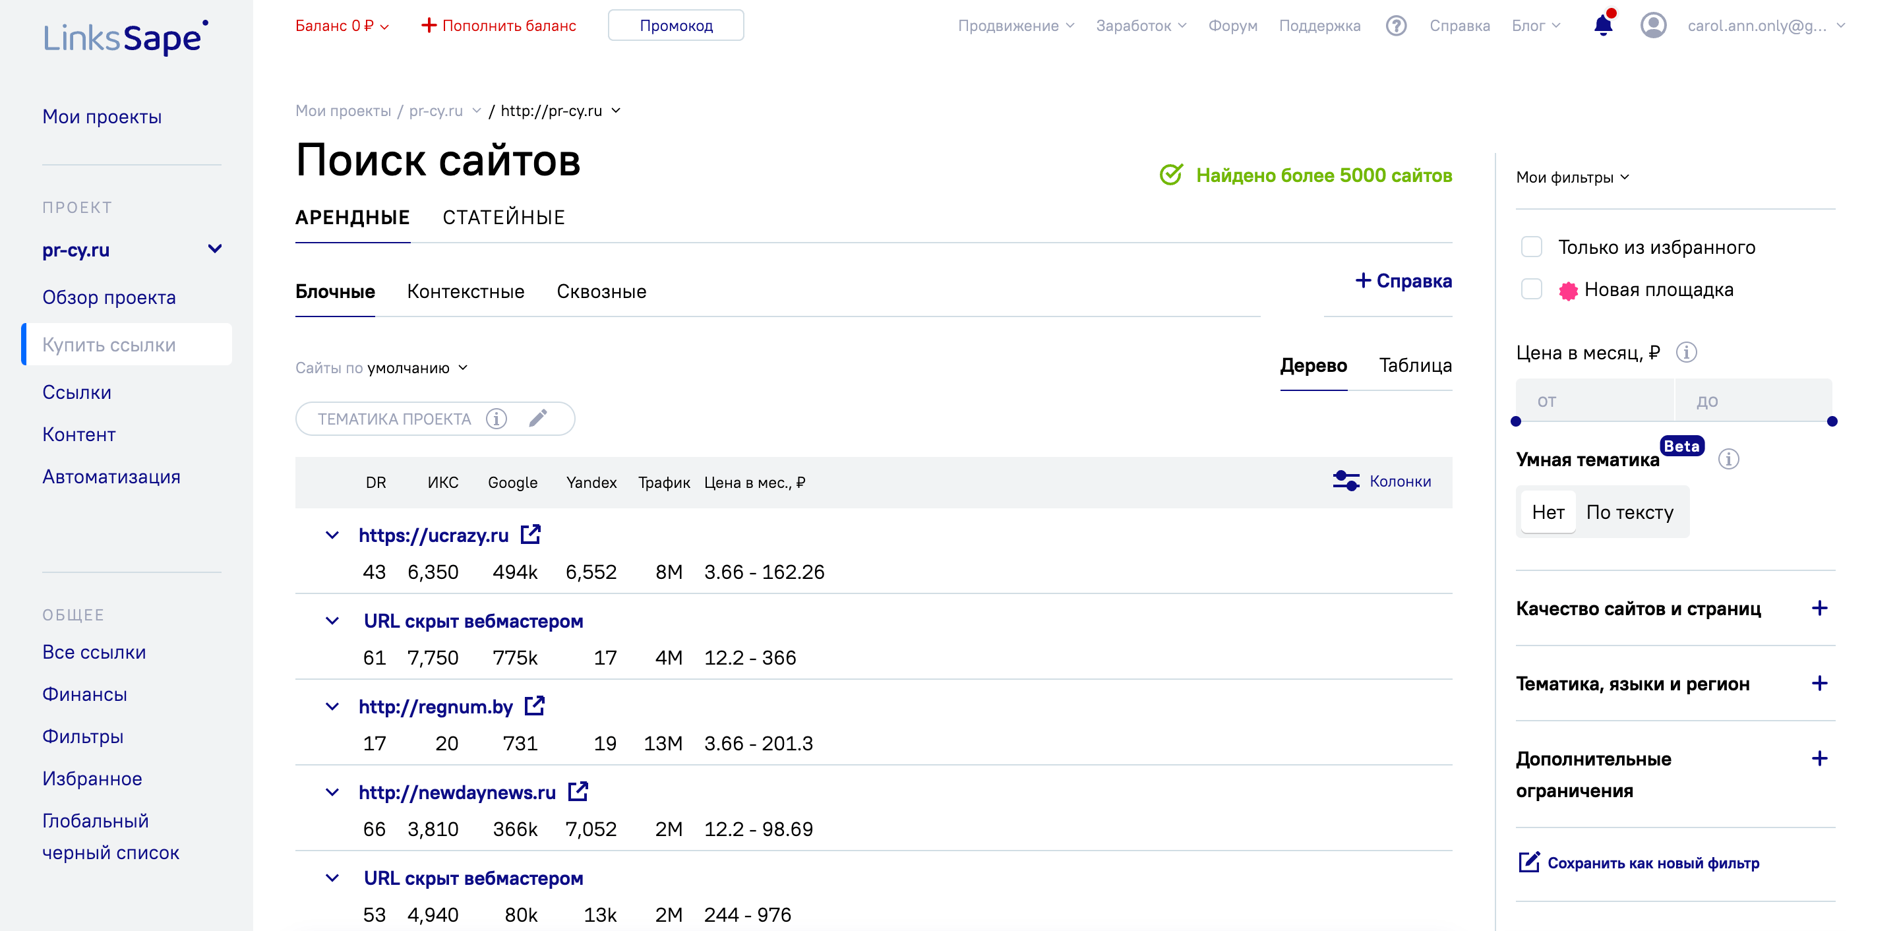The image size is (1899, 931).
Task: Click info icon next to Цена в месяц
Action: tap(1687, 352)
